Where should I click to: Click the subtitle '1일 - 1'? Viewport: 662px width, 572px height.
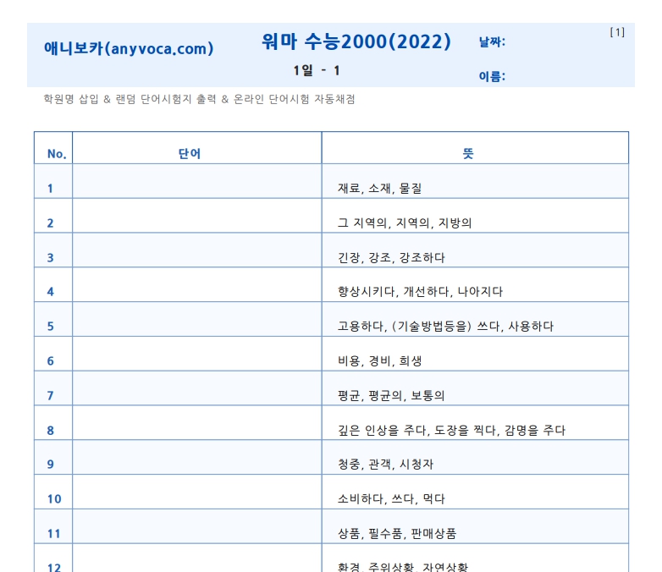pos(317,70)
